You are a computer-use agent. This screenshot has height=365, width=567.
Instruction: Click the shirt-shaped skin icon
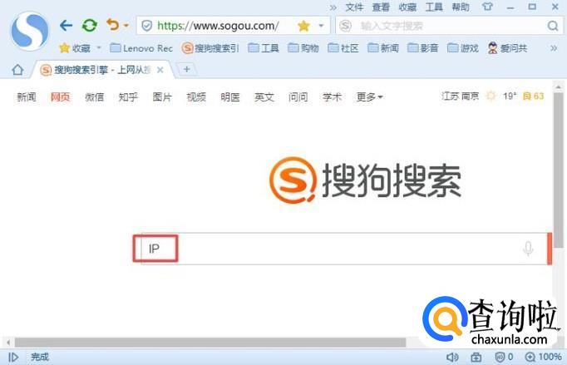tap(487, 7)
